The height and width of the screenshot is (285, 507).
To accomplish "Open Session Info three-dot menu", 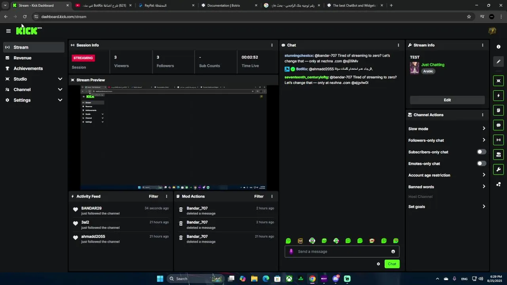I will [272, 45].
